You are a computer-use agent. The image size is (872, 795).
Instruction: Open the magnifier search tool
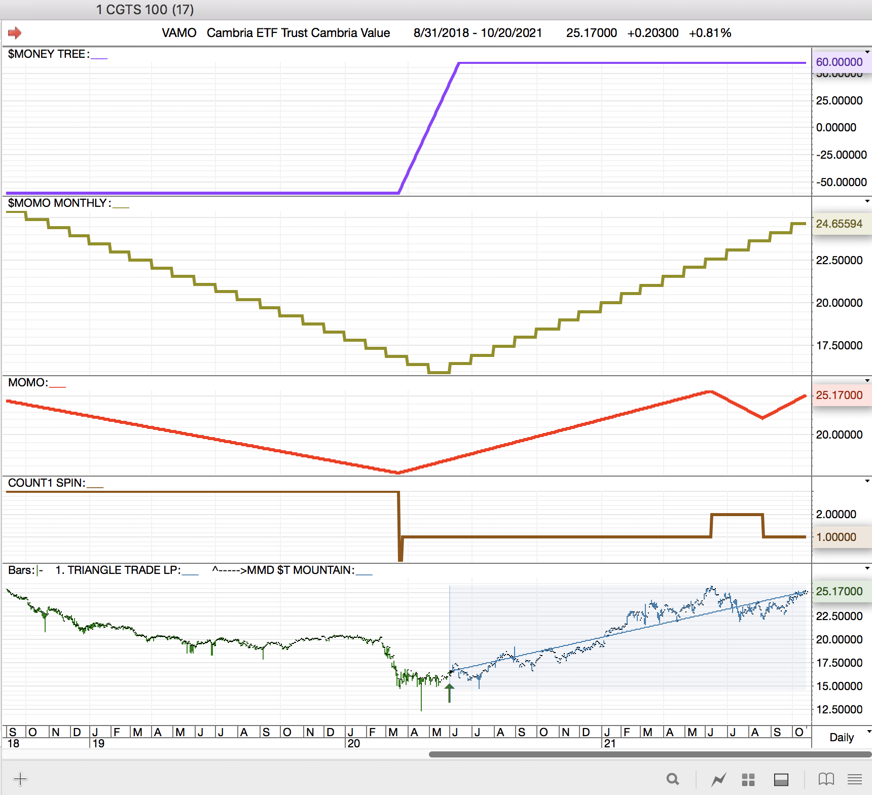[x=673, y=779]
